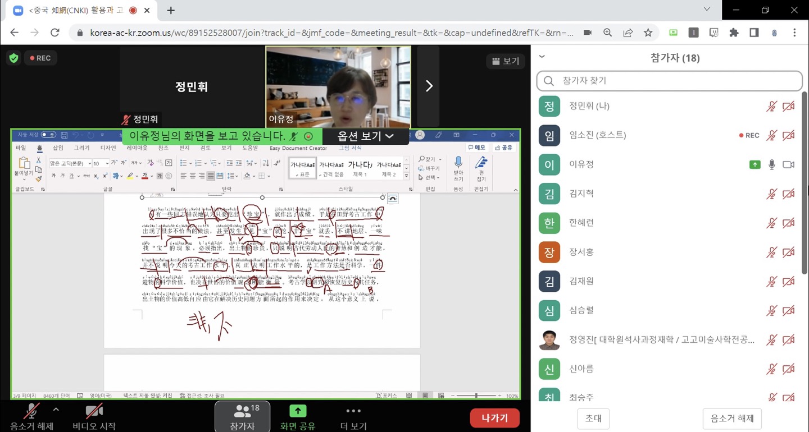Viewport: 809px width, 432px height.
Task: Click the browser extensions puzzle icon
Action: 734,33
